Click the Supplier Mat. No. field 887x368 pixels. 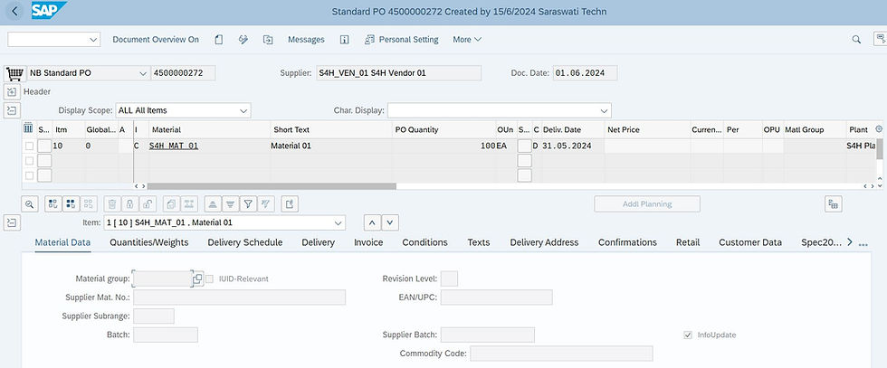point(239,297)
